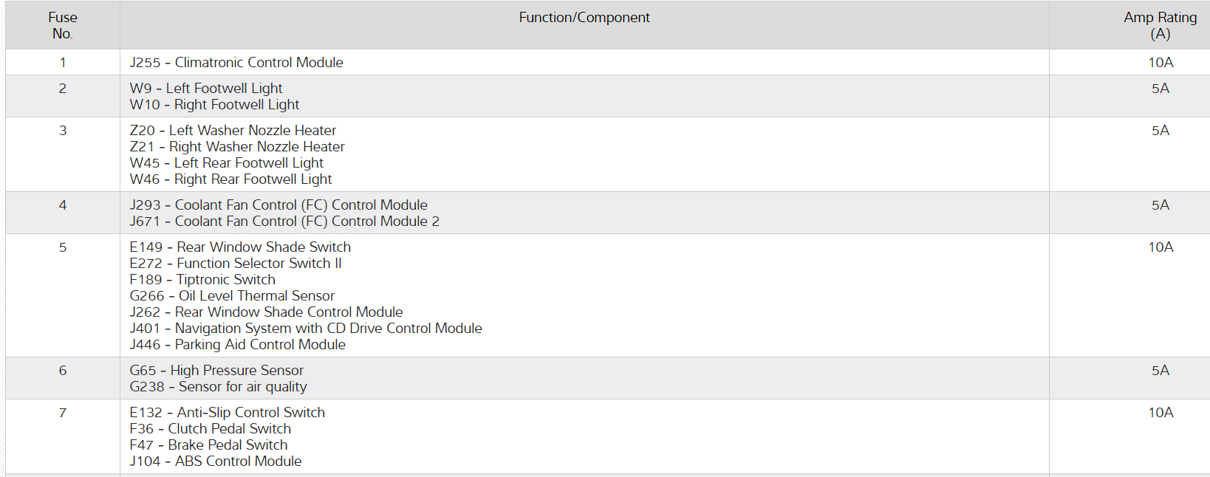Screen dimensions: 1210x477
Task: Select the Z20 Left Washer Nozzle Heater text
Action: pyautogui.click(x=233, y=131)
